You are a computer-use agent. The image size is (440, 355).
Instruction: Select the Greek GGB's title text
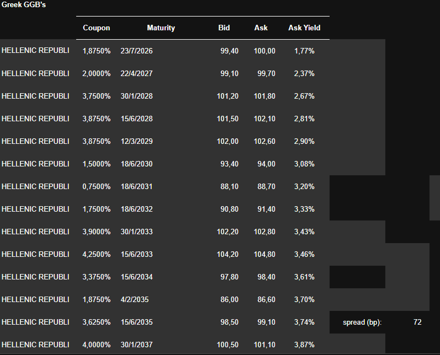coord(24,5)
